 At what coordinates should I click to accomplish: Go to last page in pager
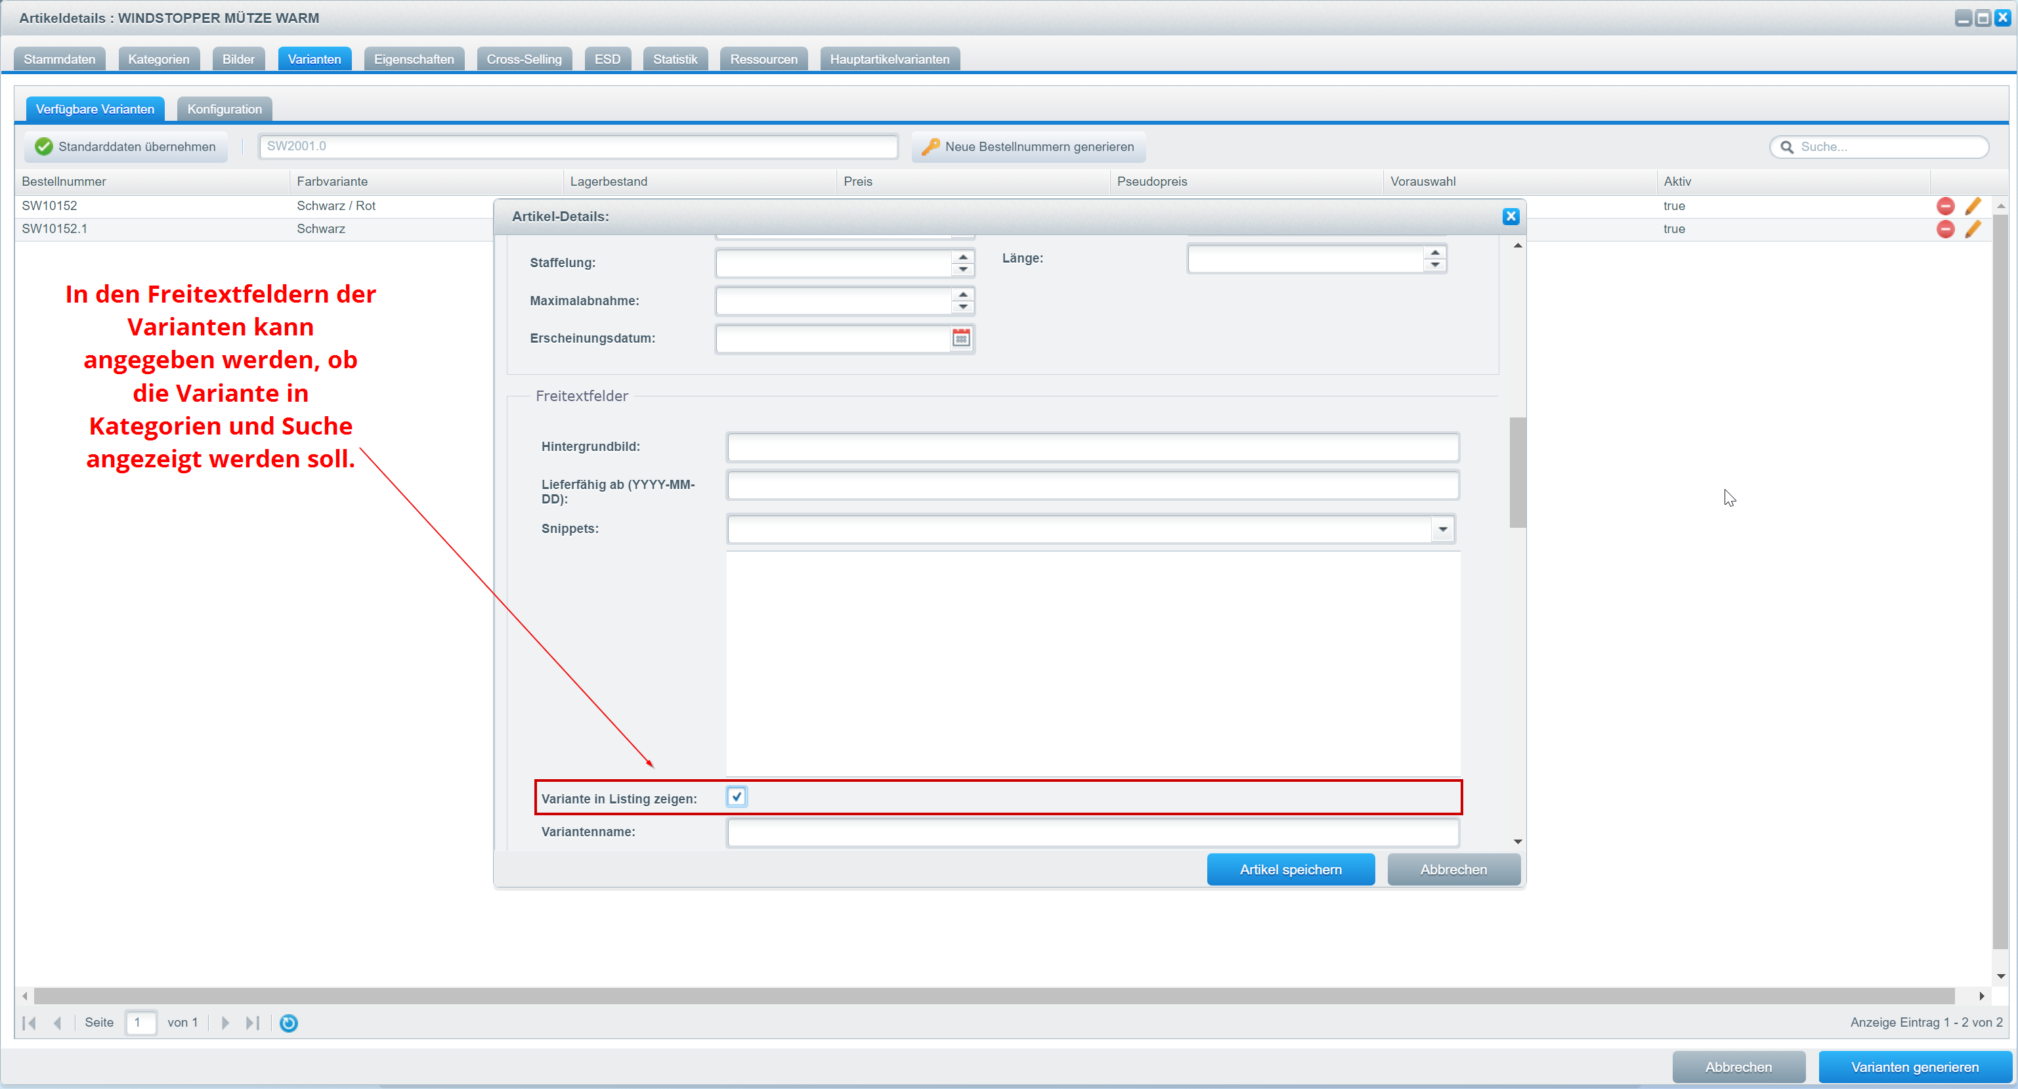click(x=252, y=1023)
